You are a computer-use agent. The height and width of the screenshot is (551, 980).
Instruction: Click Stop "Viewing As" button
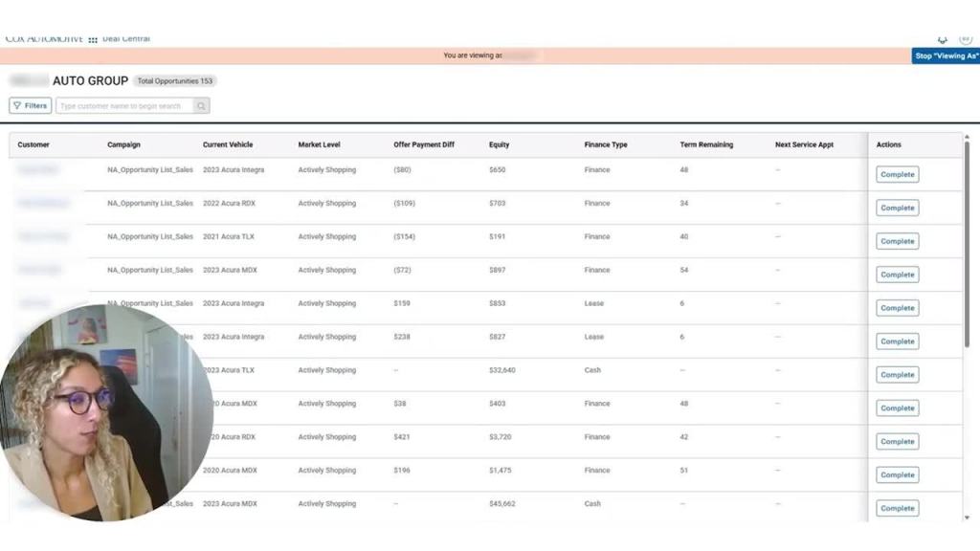(x=945, y=55)
